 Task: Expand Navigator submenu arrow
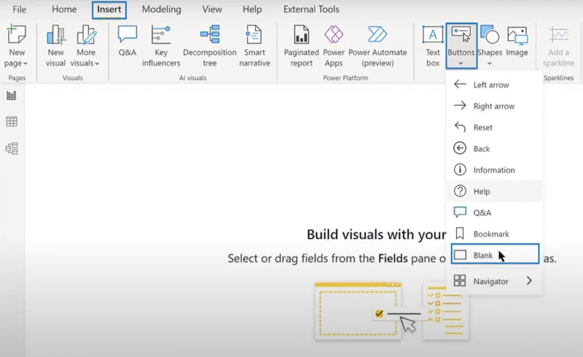coord(530,280)
